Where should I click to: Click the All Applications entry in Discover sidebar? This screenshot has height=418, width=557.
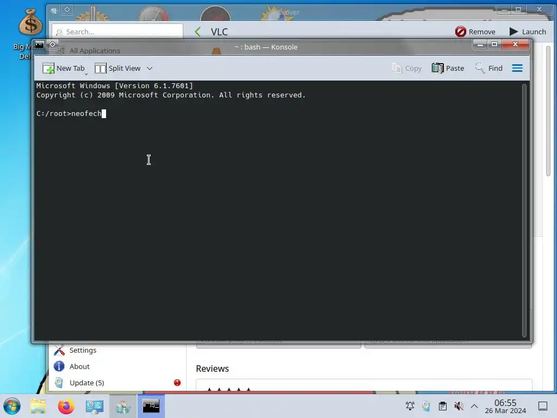pyautogui.click(x=95, y=51)
